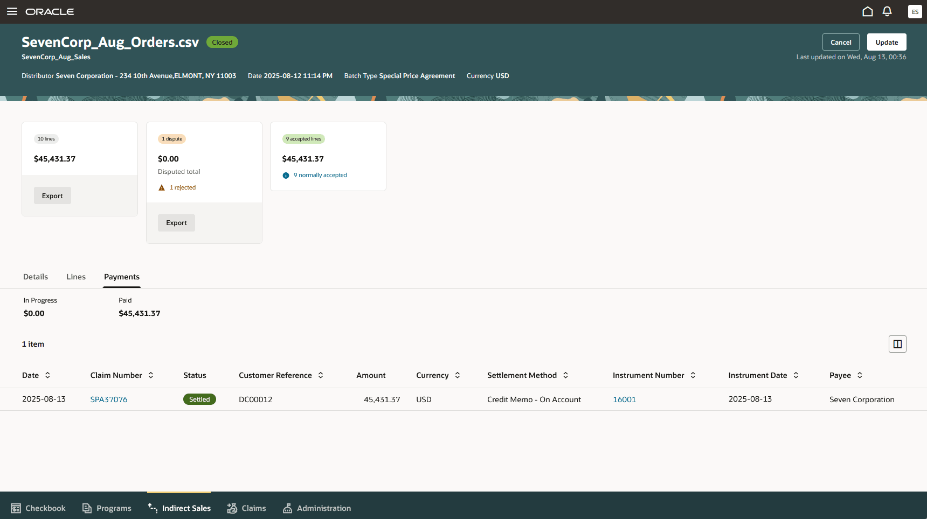The image size is (927, 519).
Task: Click the Seven Corporation payee cell
Action: pos(862,399)
